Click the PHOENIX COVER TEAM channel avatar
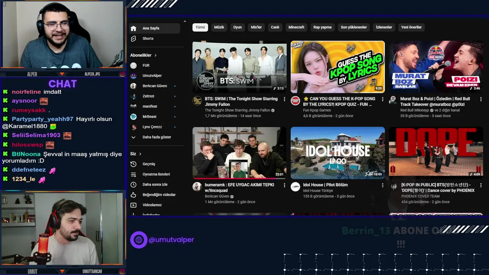The width and height of the screenshot is (489, 275). pyautogui.click(x=393, y=187)
